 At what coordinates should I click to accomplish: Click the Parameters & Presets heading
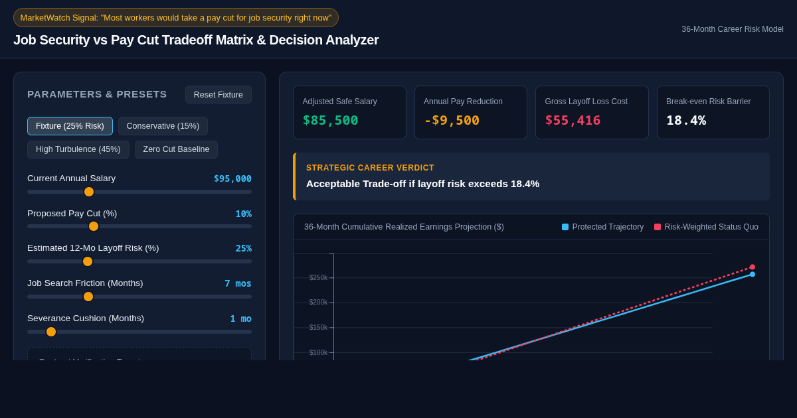(97, 94)
